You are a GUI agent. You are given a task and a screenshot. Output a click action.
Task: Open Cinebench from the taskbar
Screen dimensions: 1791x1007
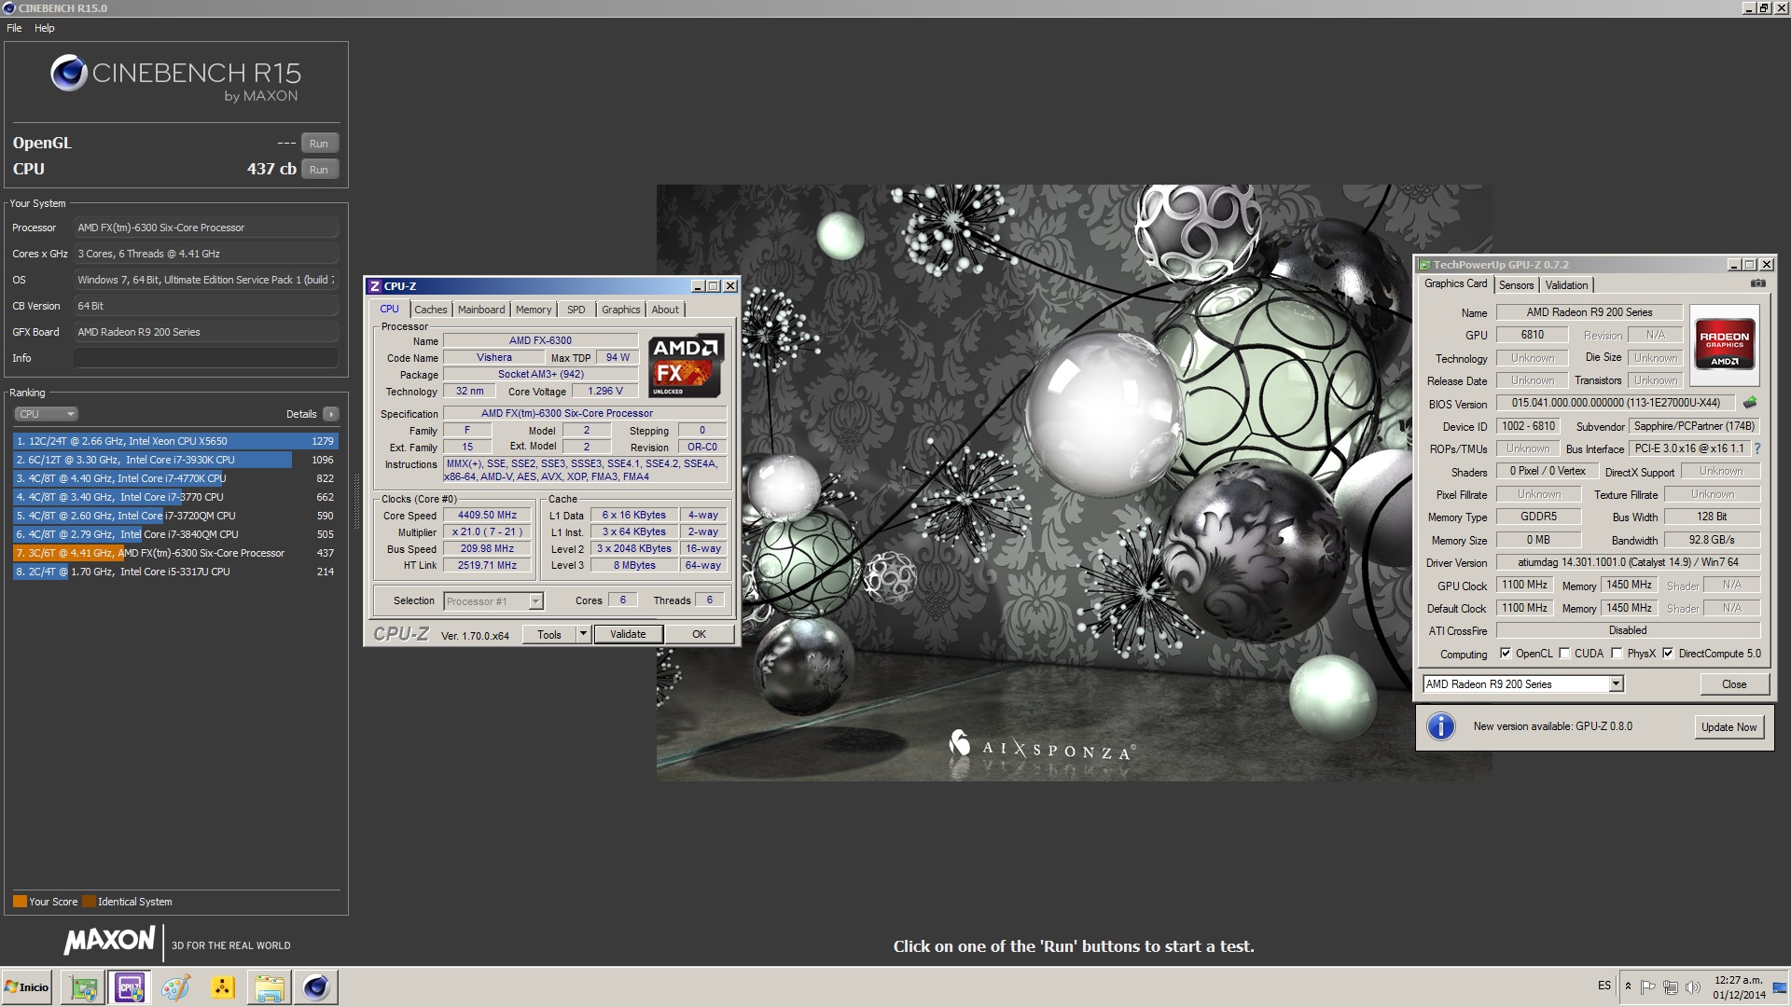(x=316, y=987)
